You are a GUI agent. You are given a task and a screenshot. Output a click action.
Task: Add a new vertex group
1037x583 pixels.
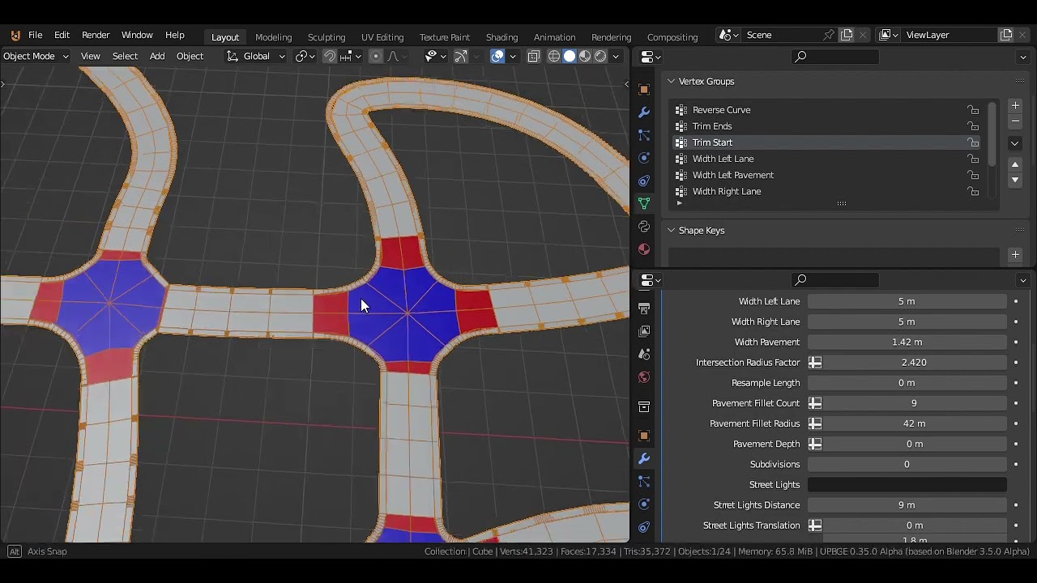(x=1015, y=105)
